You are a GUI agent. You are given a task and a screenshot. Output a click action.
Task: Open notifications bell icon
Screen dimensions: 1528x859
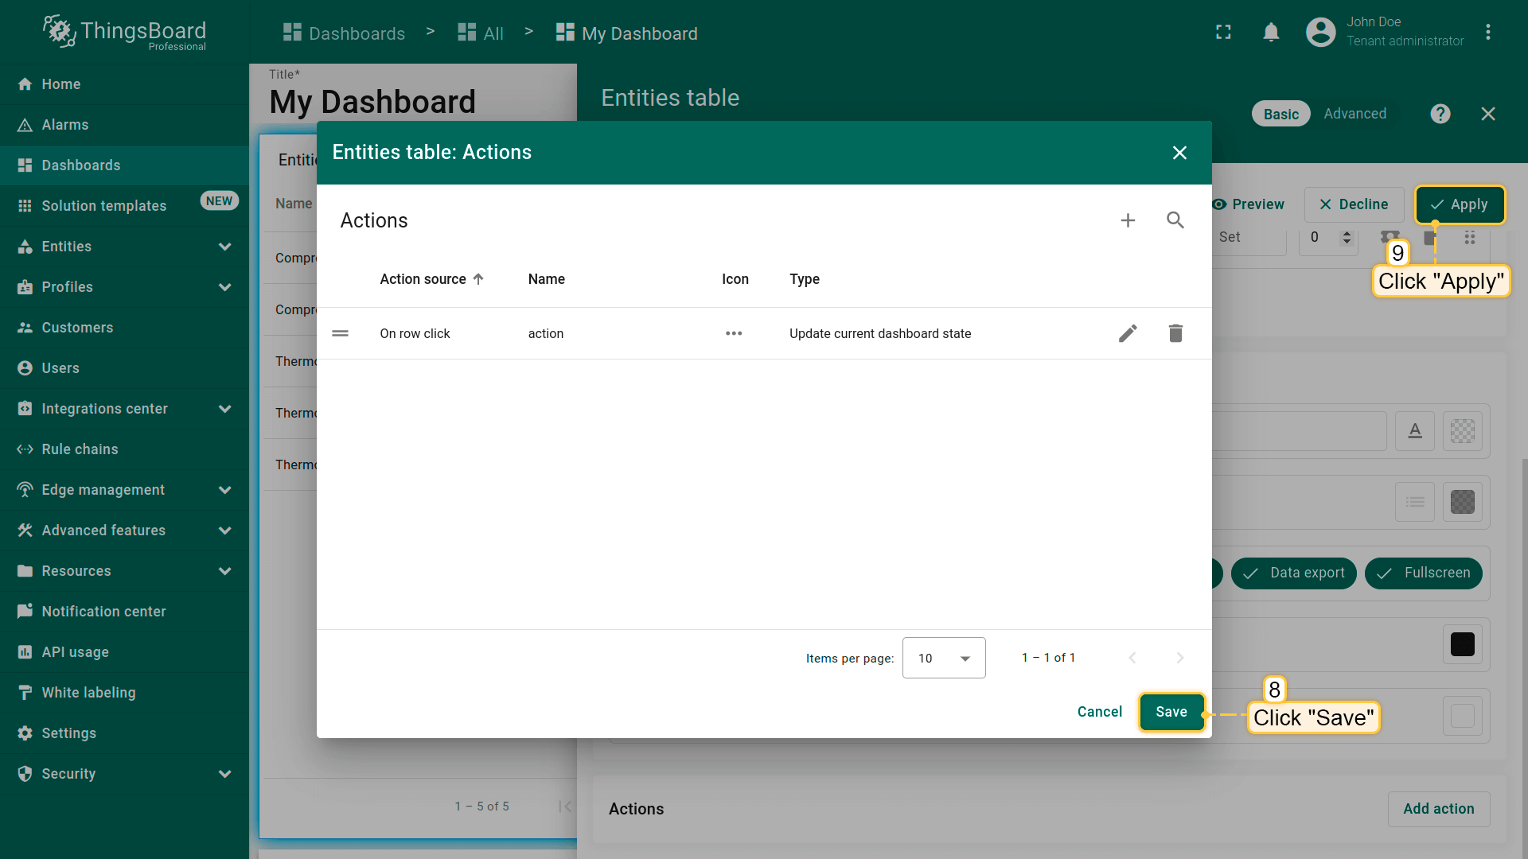tap(1271, 33)
